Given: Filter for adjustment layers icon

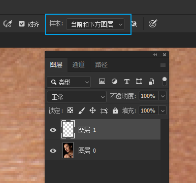Looking at the screenshot, I should (114, 82).
